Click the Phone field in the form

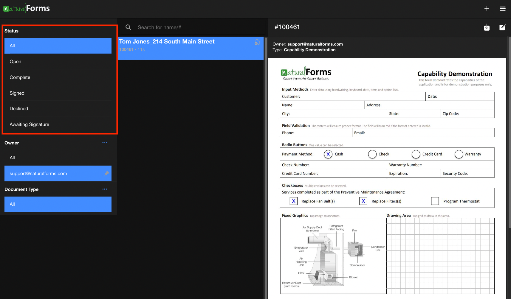coord(316,133)
